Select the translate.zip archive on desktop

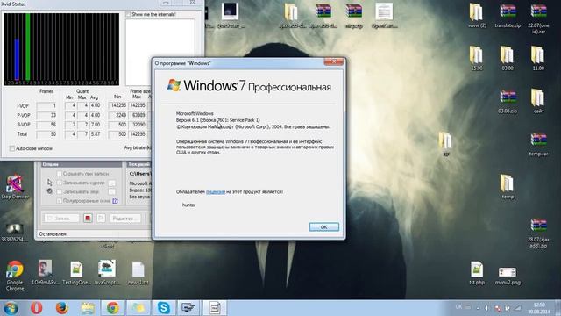(x=508, y=16)
